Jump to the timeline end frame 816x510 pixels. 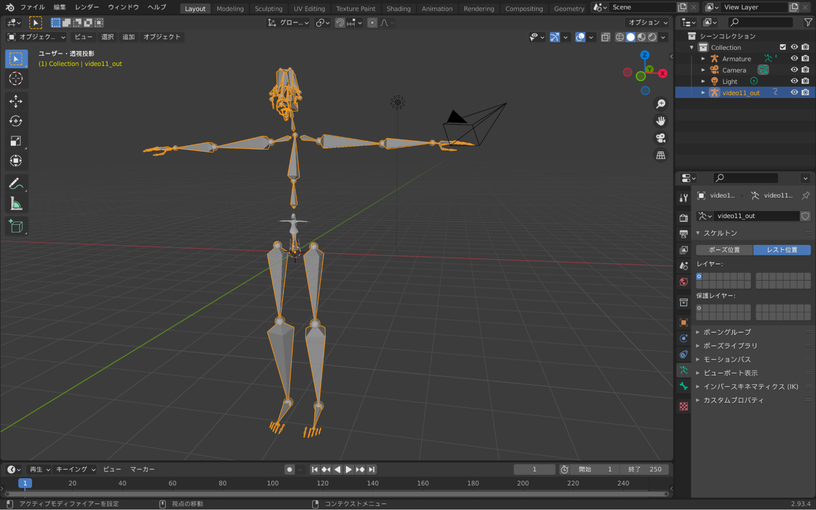click(x=371, y=470)
